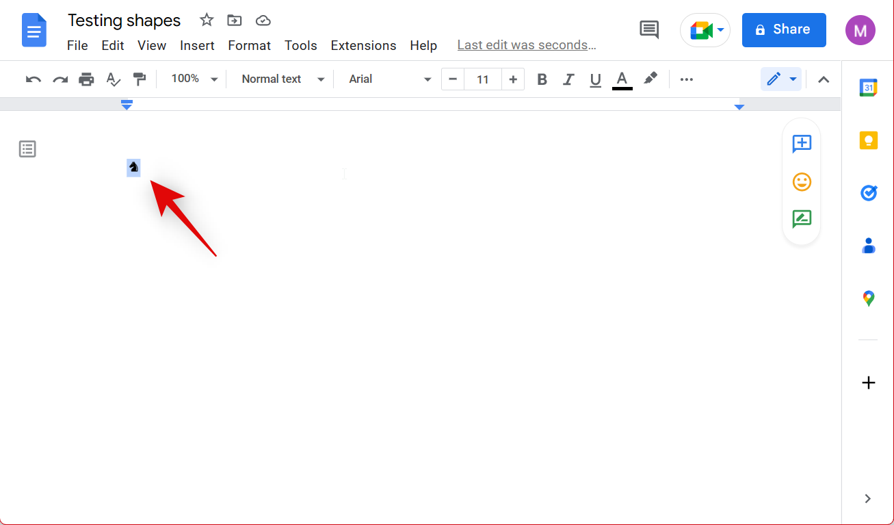Open the View menu
This screenshot has height=525, width=894.
[x=152, y=45]
